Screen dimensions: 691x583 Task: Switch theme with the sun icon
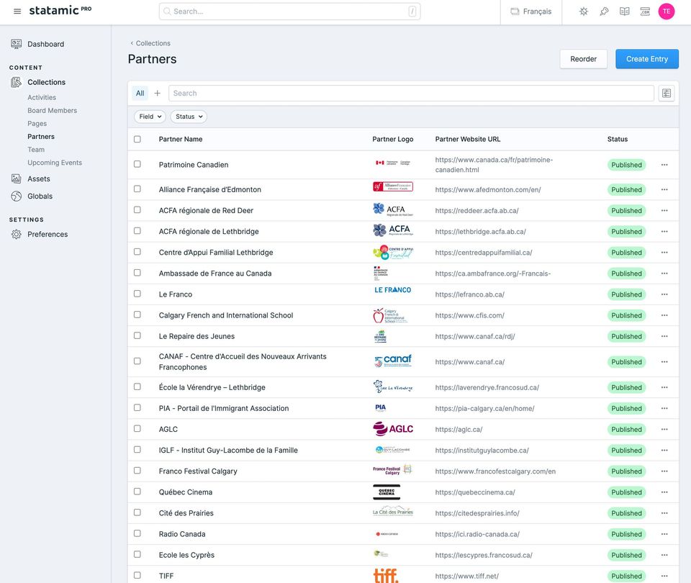584,12
